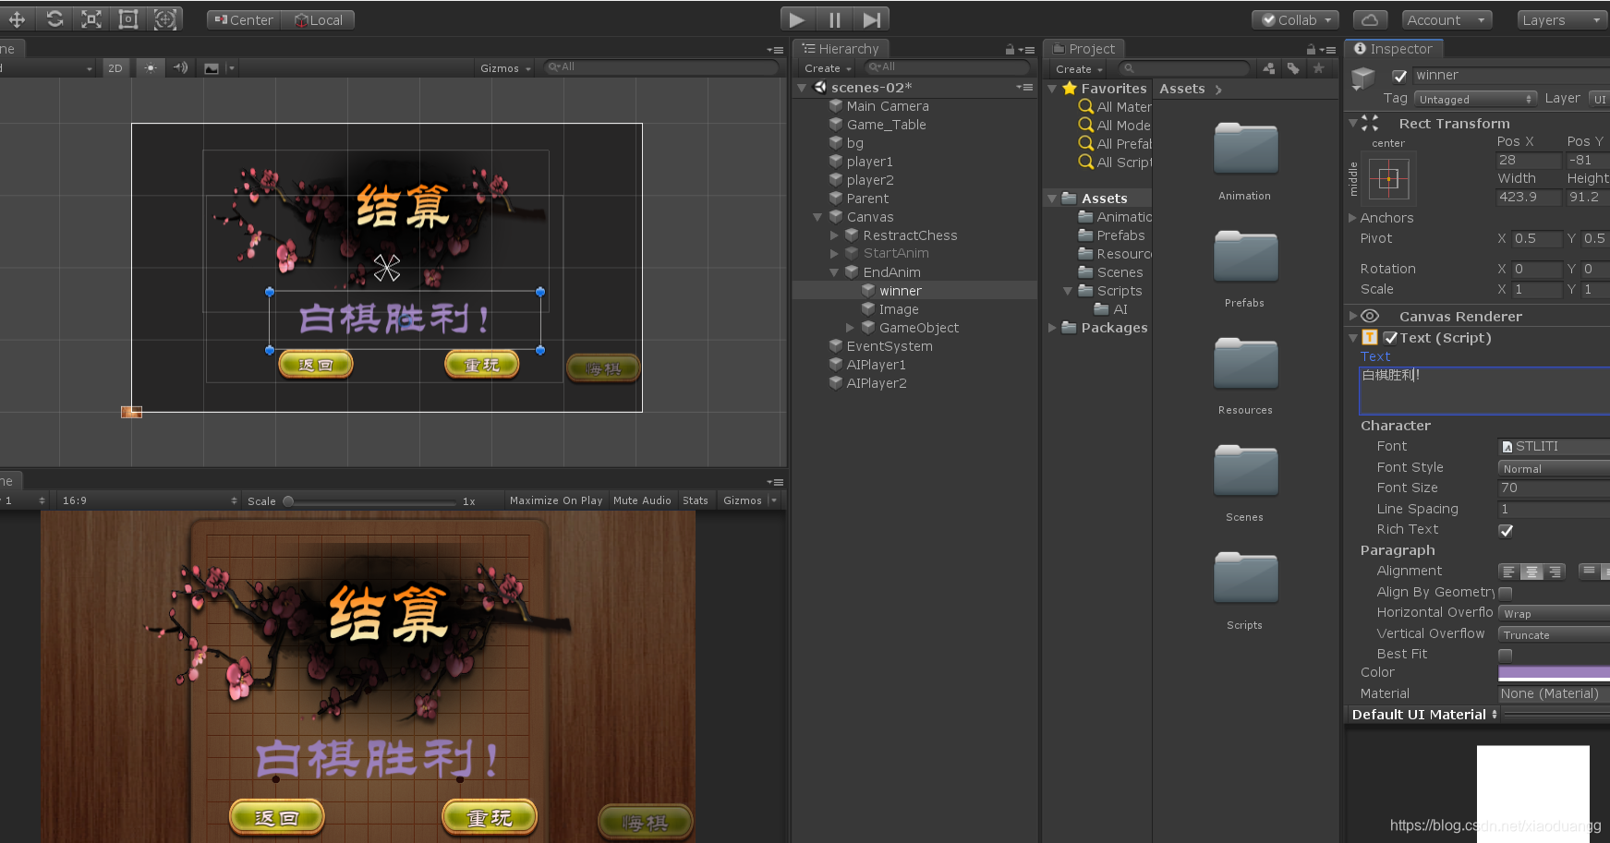1610x843 pixels.
Task: Collapse the EndAnim hierarchy node
Action: click(834, 272)
